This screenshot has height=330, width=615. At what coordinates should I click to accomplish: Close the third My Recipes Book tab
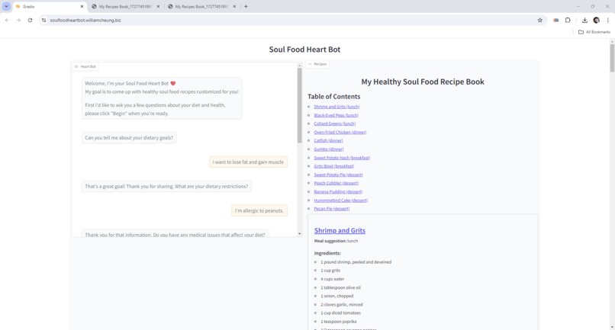tap(234, 6)
